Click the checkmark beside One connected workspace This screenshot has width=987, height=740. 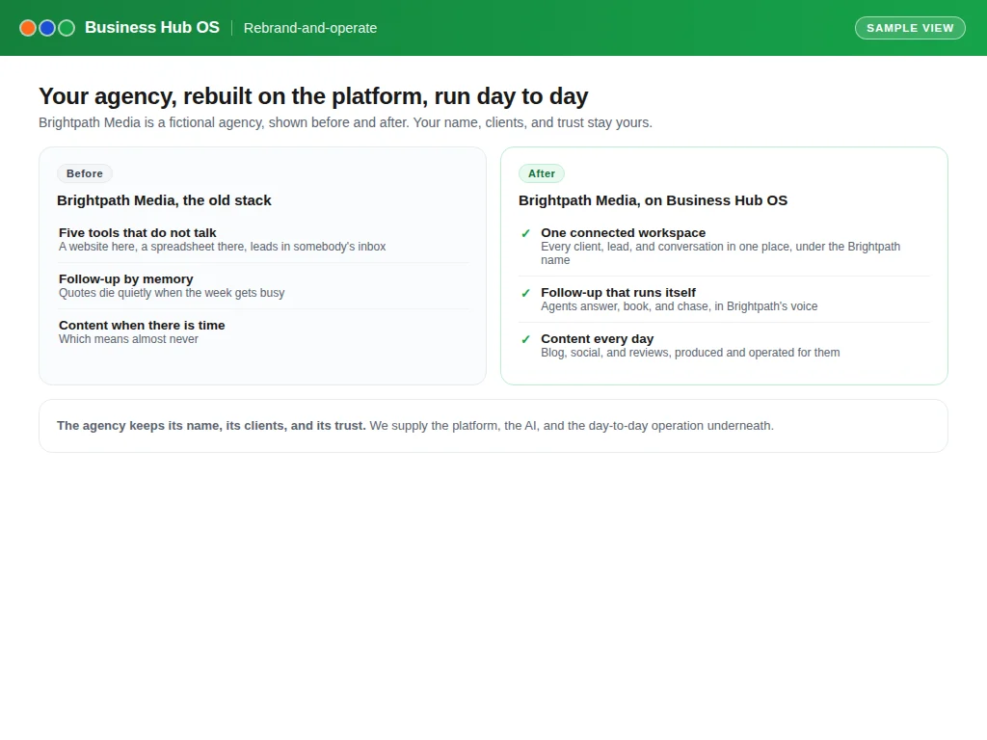tap(525, 233)
